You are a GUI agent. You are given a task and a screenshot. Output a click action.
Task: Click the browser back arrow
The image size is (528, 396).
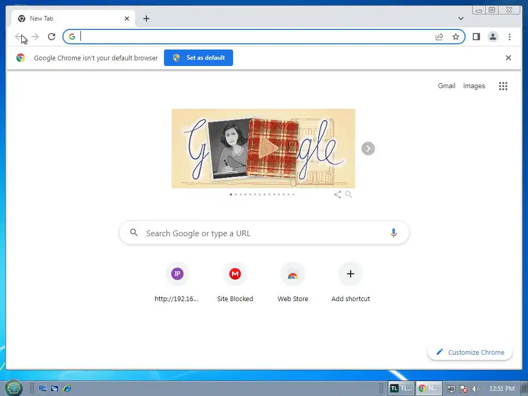click(x=19, y=37)
